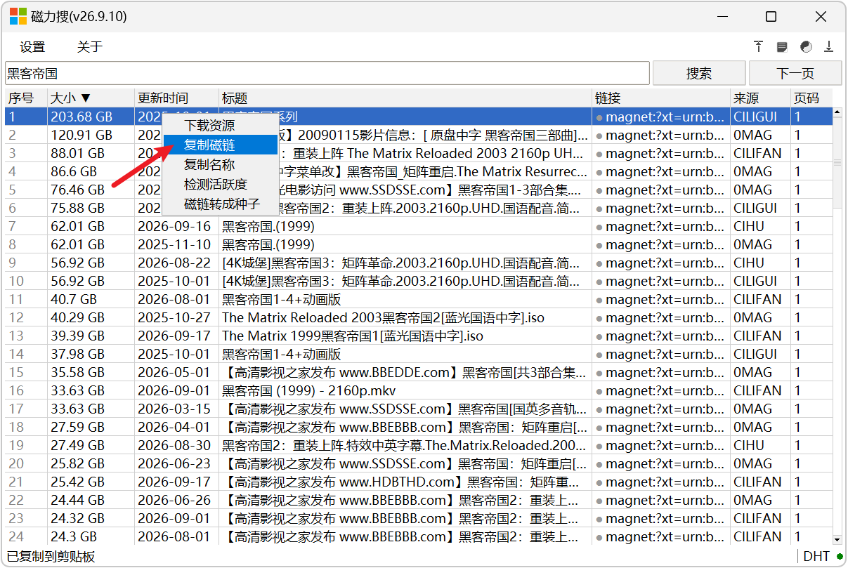Click the scroll-to-top arrow icon
This screenshot has width=848, height=568.
click(759, 47)
